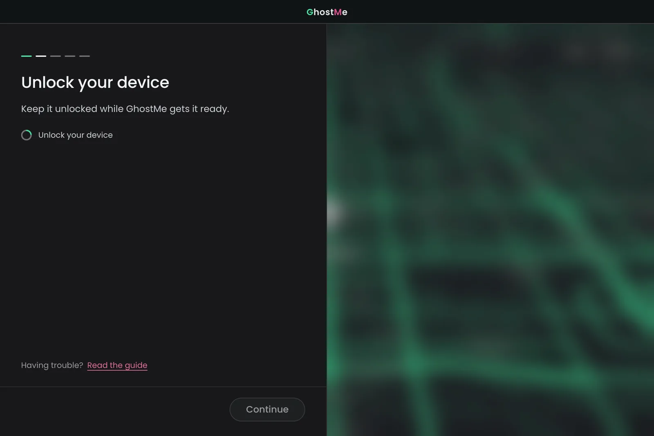Click 'Keep it unlocked while GhostMe gets it ready.'
This screenshot has height=436, width=654.
[125, 109]
